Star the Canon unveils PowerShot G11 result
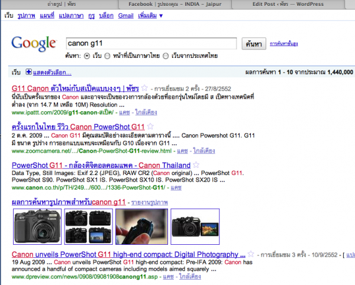 pyautogui.click(x=251, y=254)
